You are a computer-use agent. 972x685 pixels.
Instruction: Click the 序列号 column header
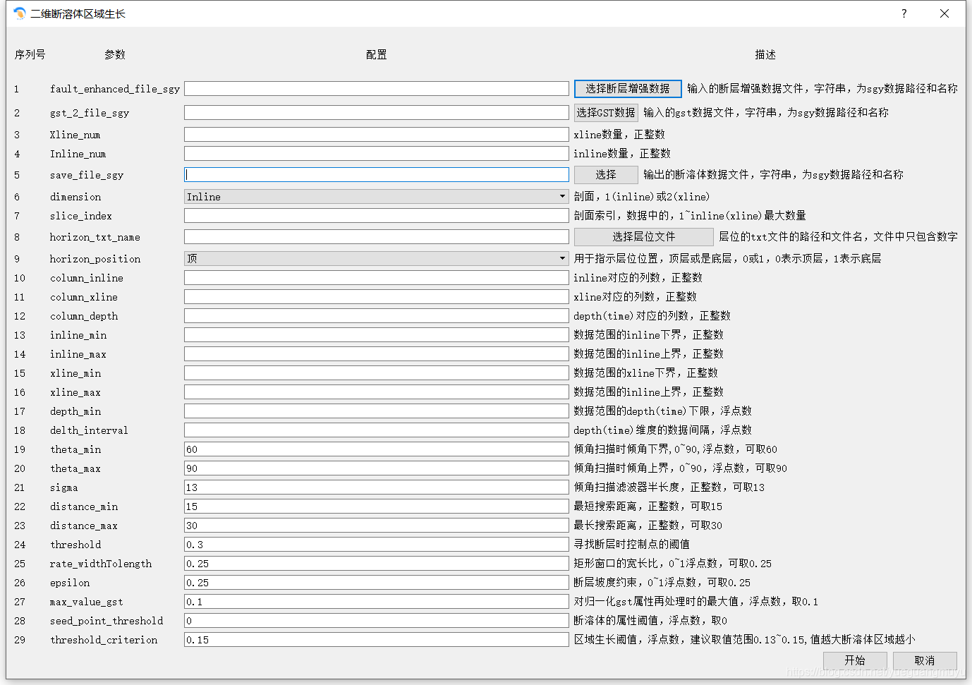(30, 54)
